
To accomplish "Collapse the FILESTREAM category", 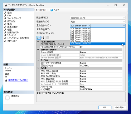I will pos(38,42).
